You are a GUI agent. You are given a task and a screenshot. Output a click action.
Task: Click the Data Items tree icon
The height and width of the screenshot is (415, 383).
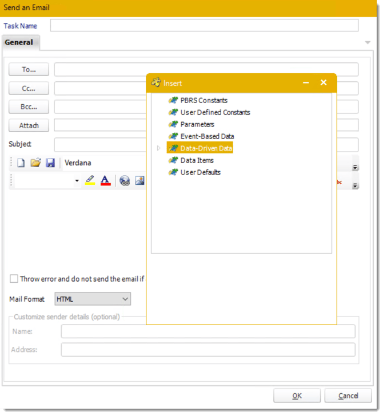click(x=173, y=160)
